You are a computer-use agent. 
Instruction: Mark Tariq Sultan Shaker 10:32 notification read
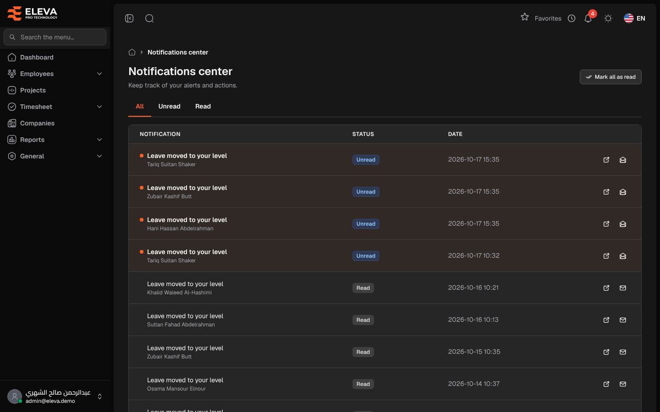click(x=623, y=256)
